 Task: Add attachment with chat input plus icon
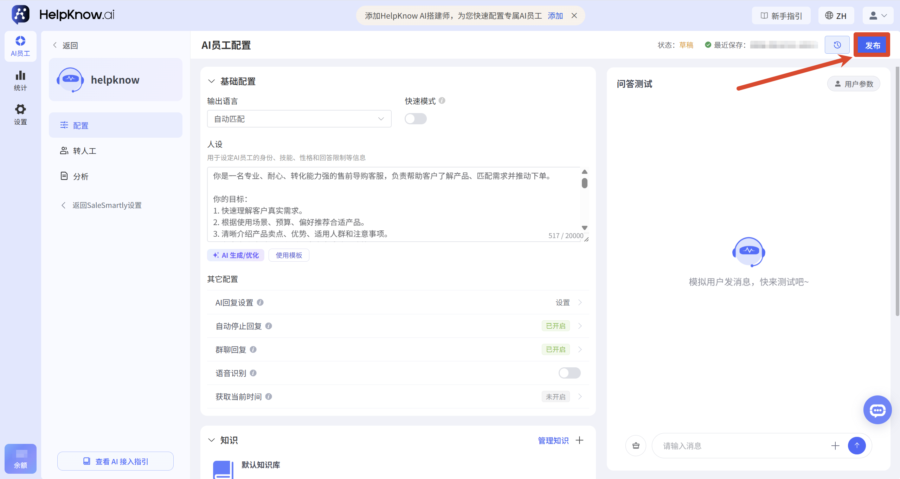[835, 446]
